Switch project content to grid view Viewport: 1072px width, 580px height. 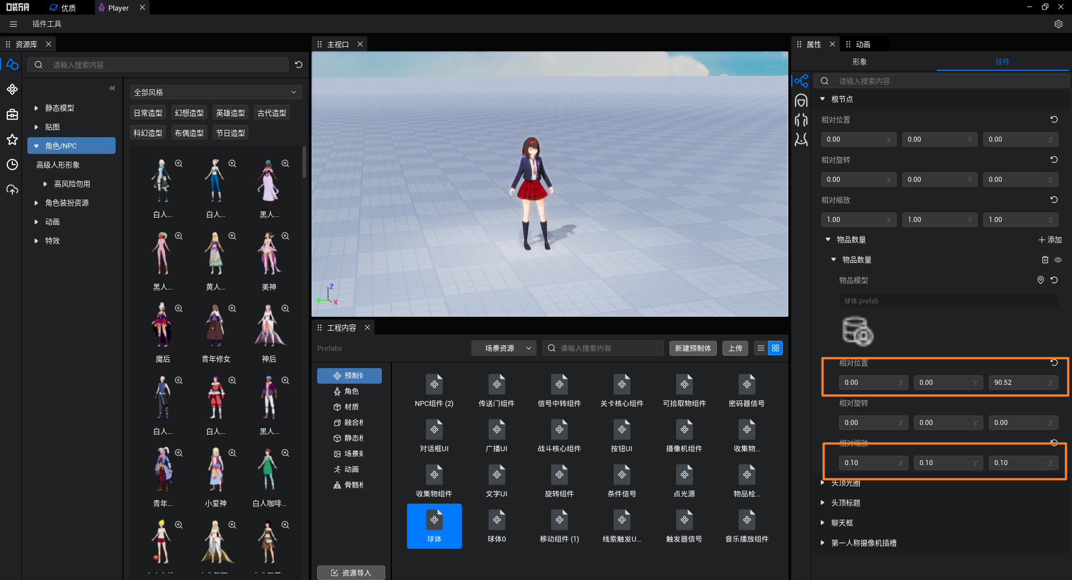click(x=776, y=348)
